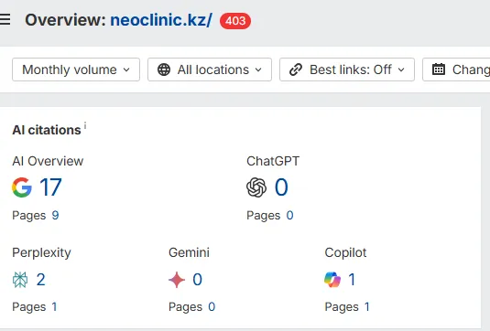Open the neoclinic.kz/ link

pyautogui.click(x=161, y=20)
